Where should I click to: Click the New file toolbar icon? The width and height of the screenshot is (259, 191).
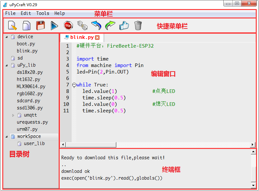[12, 26]
